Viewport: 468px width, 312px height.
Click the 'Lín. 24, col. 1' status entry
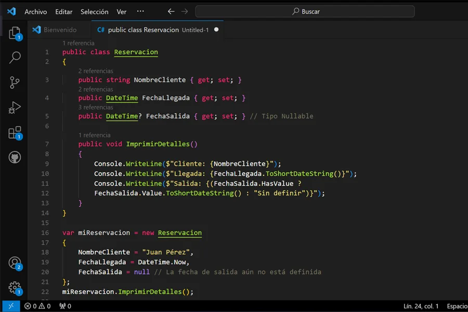pyautogui.click(x=421, y=306)
